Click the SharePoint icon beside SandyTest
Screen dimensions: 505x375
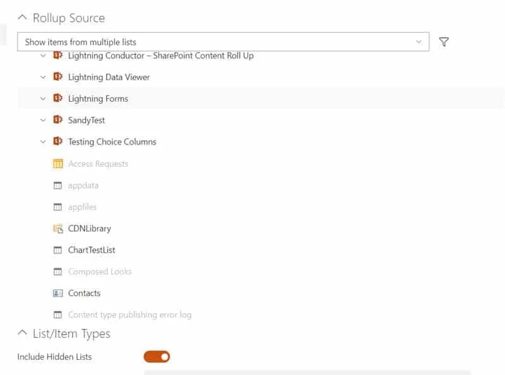(58, 120)
